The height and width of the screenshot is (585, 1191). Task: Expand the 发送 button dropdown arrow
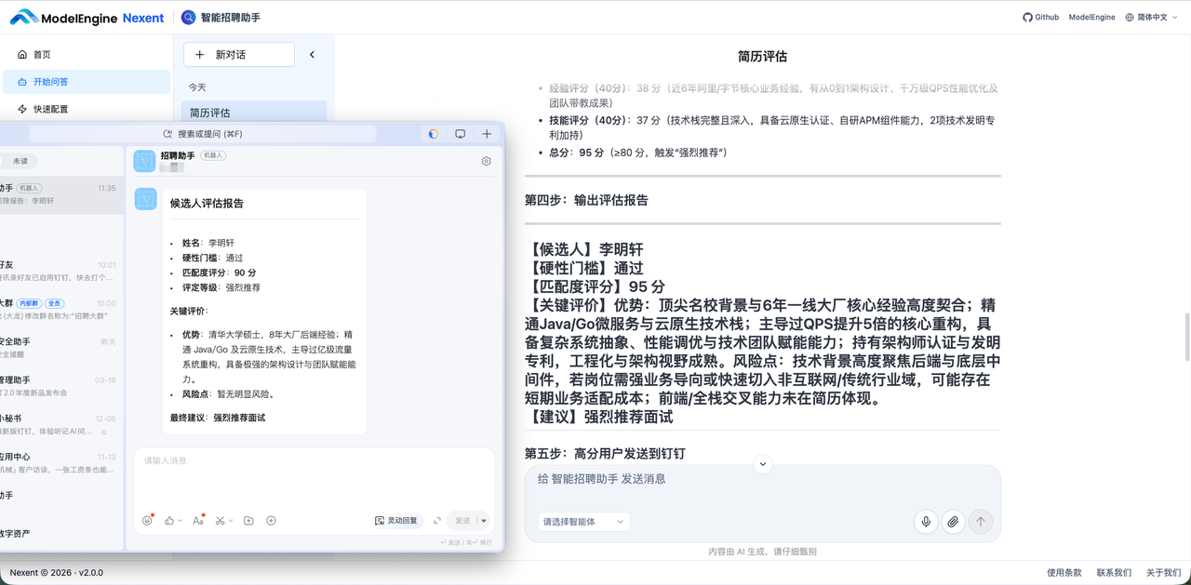(x=483, y=520)
